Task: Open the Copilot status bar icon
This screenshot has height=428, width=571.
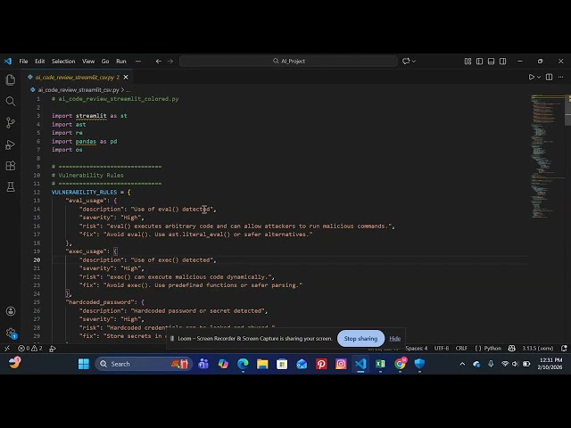Action: (x=511, y=349)
